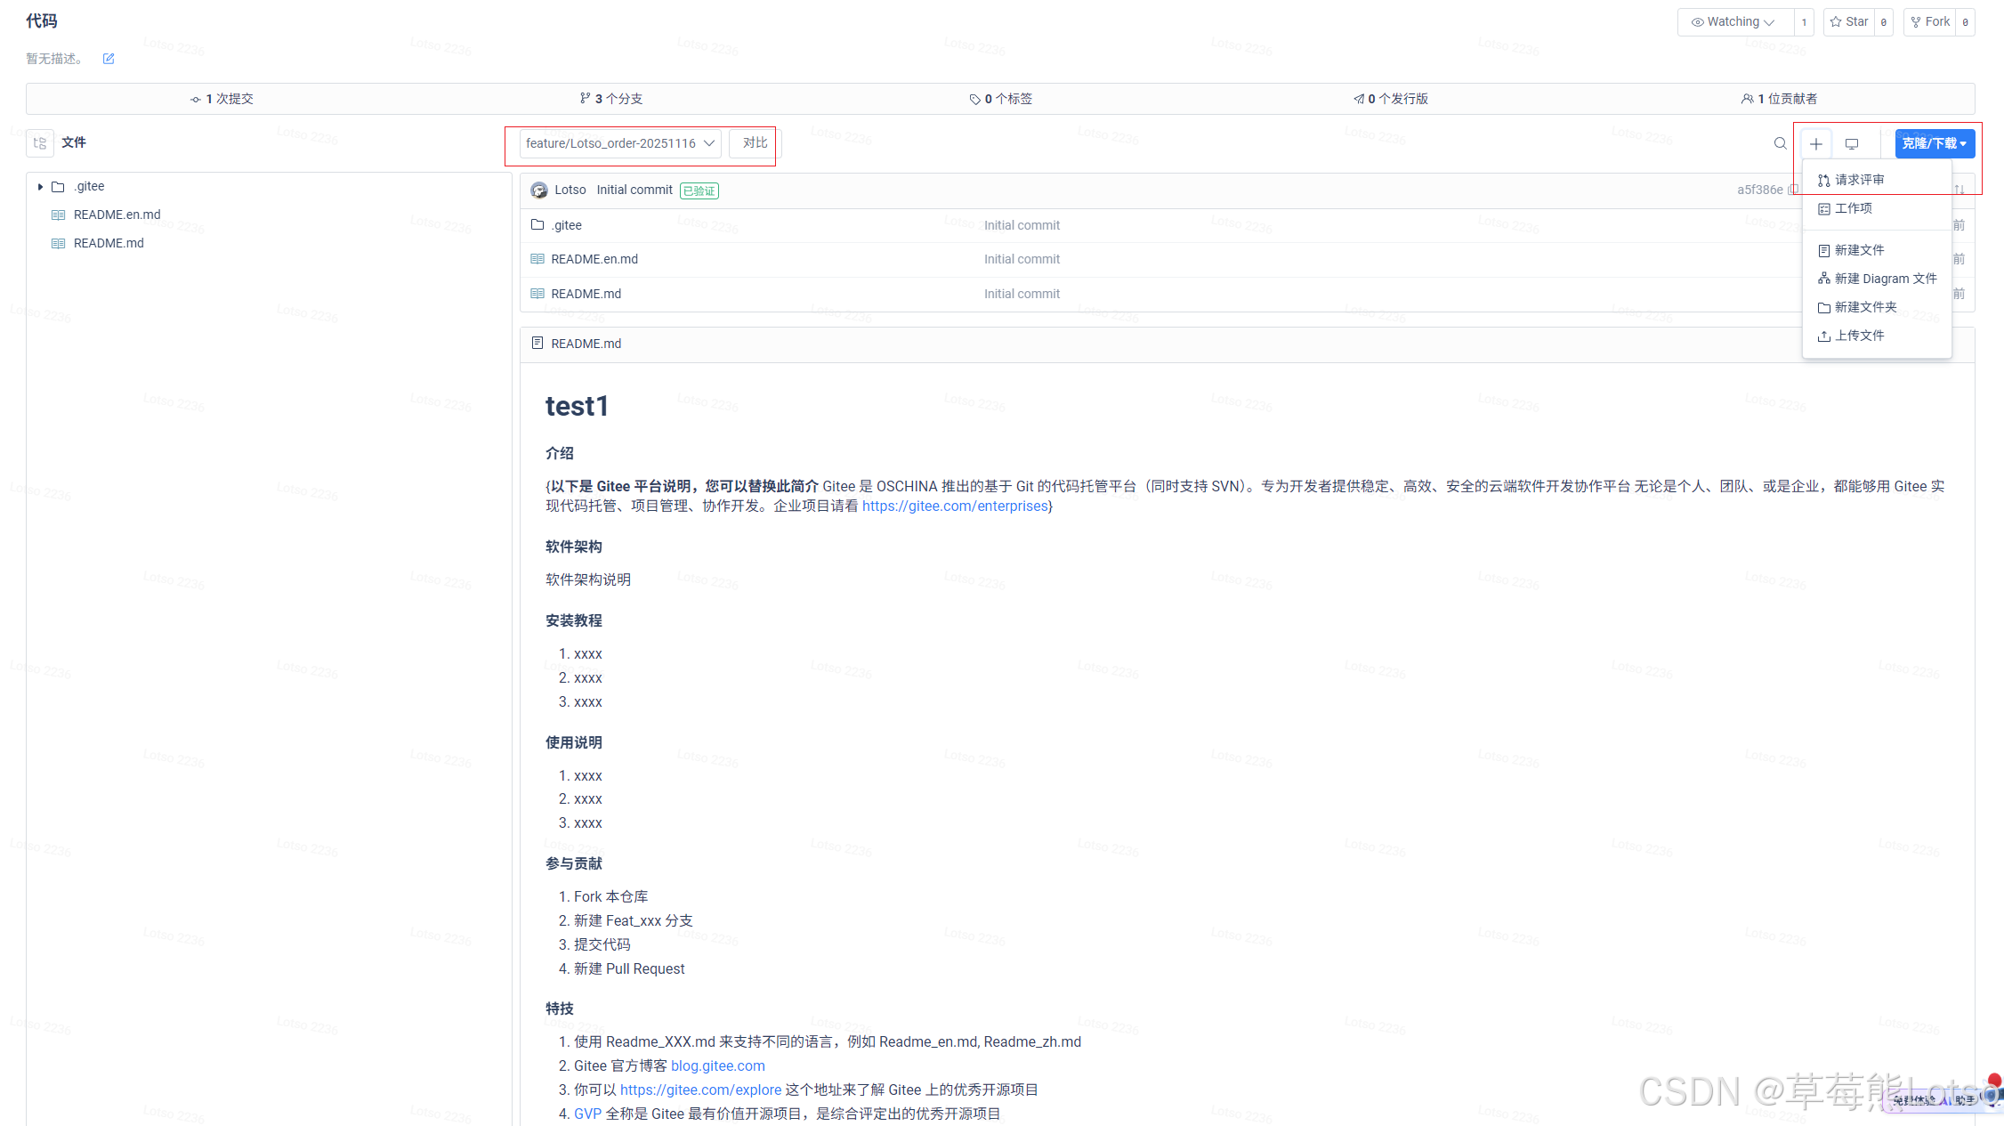Expand the 克隆/下载 dropdown button
This screenshot has height=1126, width=2004.
coord(1934,143)
